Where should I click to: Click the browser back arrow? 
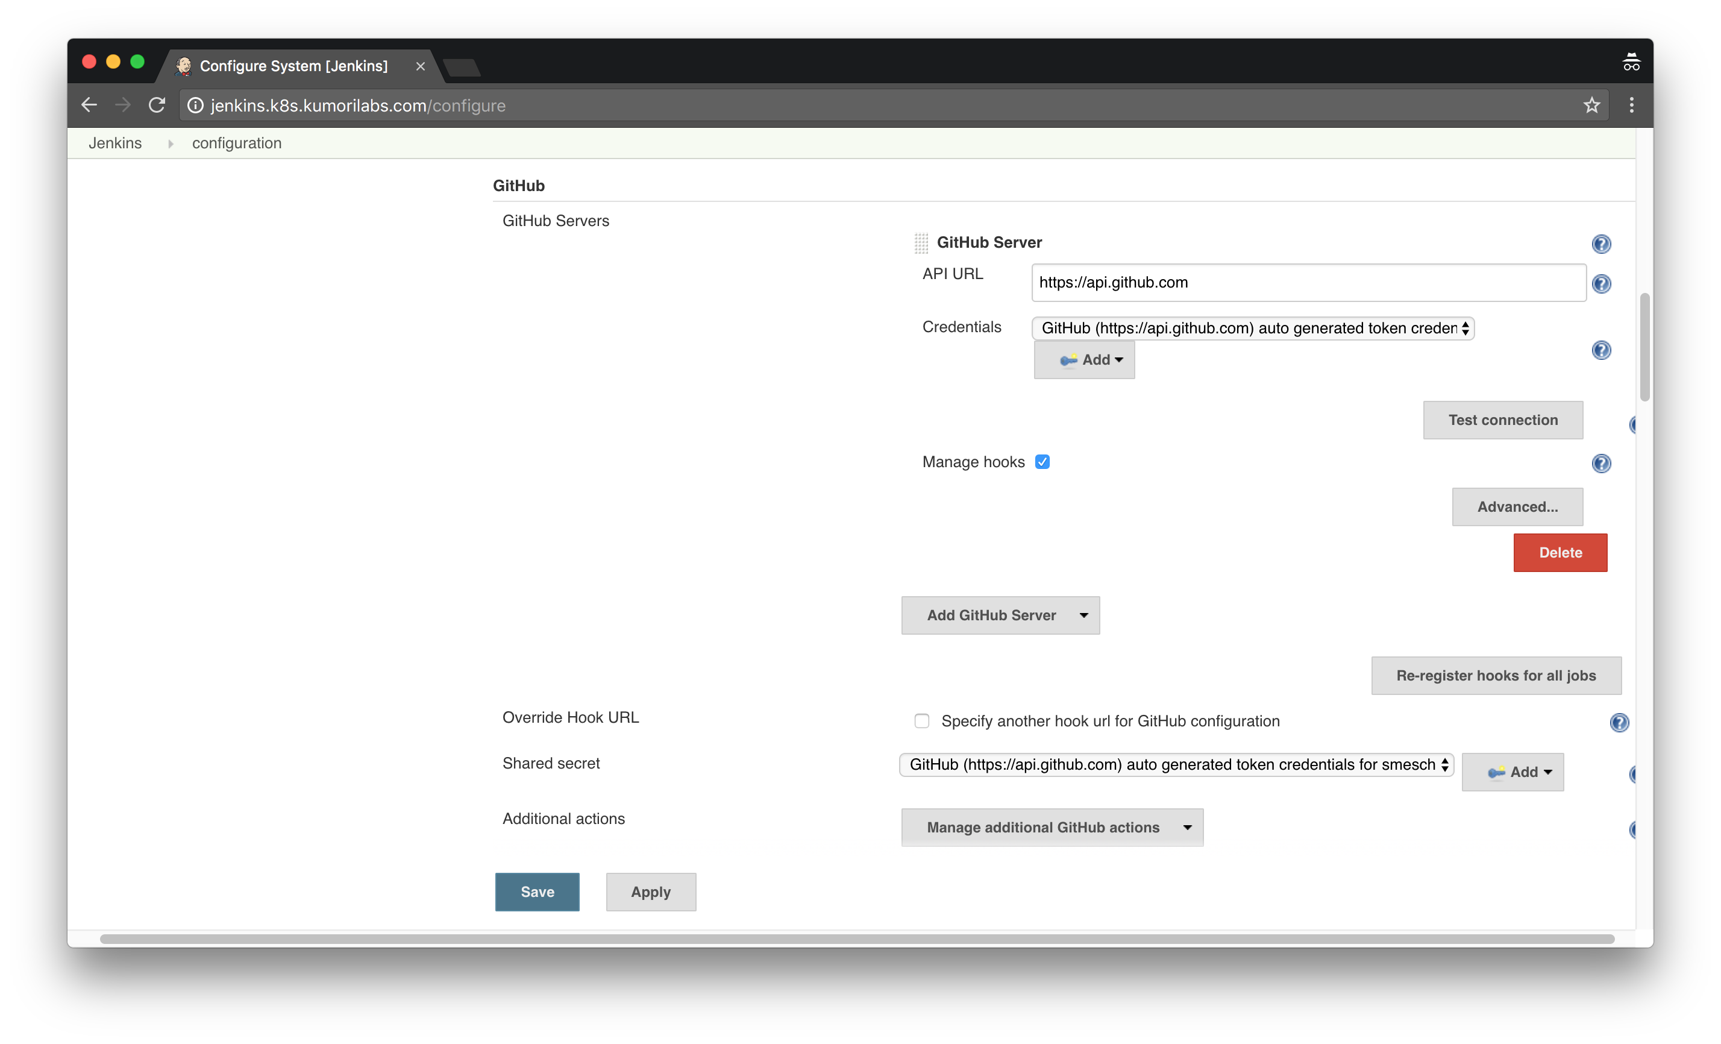click(89, 105)
